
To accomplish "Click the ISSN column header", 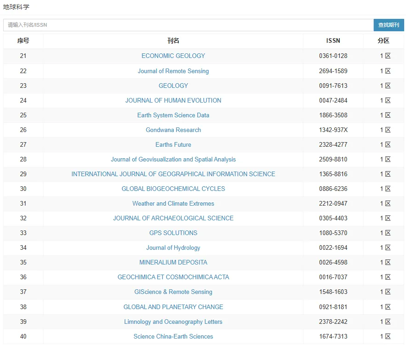I will (x=333, y=40).
